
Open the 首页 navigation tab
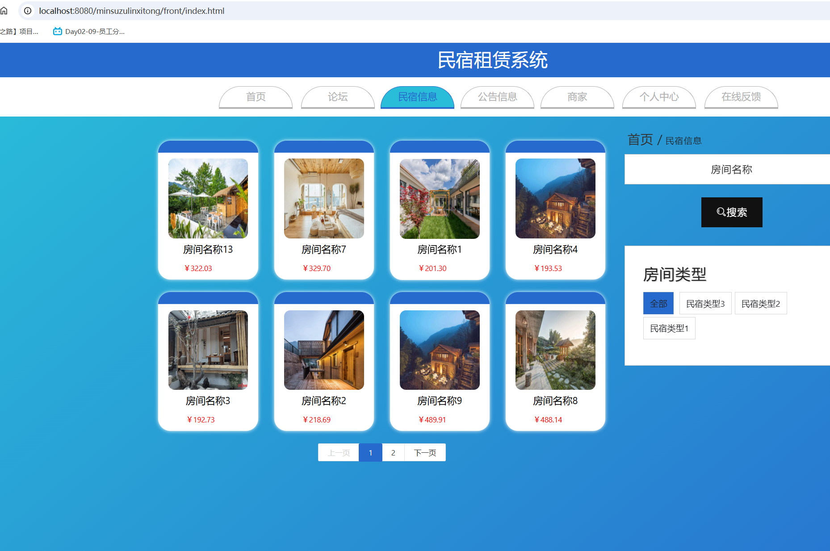[256, 97]
